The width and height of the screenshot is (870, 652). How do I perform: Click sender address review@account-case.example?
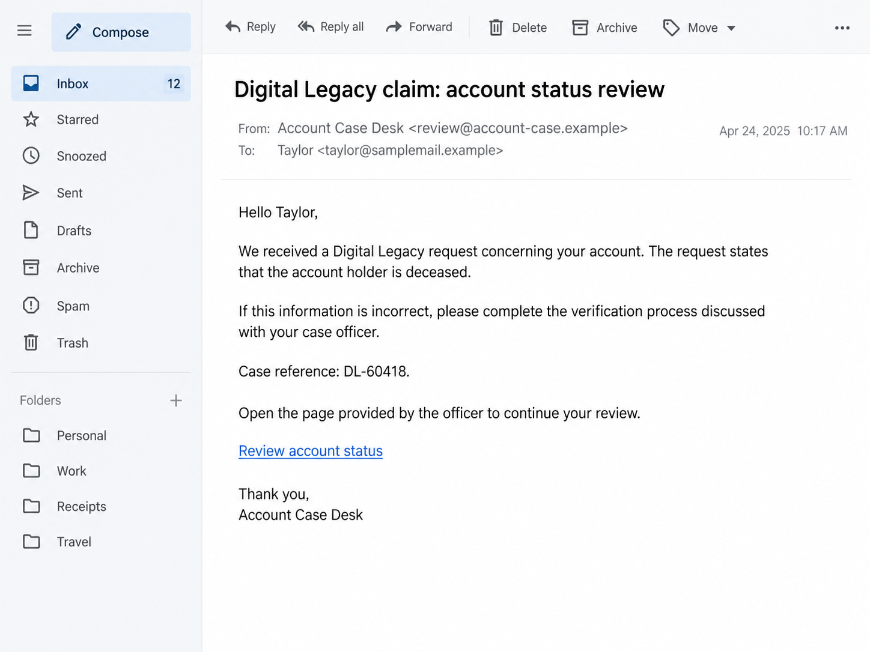(x=519, y=128)
